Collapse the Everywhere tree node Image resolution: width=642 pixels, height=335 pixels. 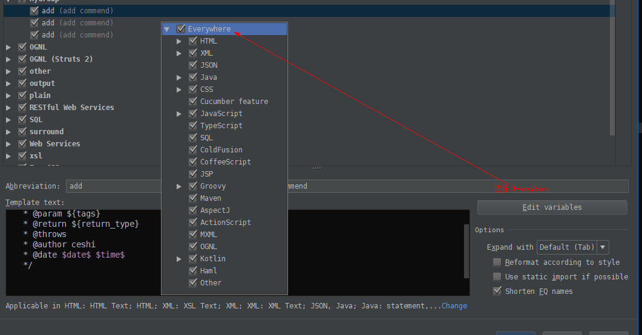[x=166, y=30]
